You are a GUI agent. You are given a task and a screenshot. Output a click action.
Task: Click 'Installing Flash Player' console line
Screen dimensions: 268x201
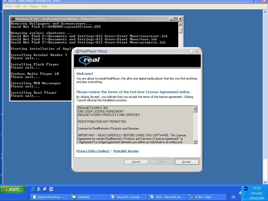(x=35, y=64)
